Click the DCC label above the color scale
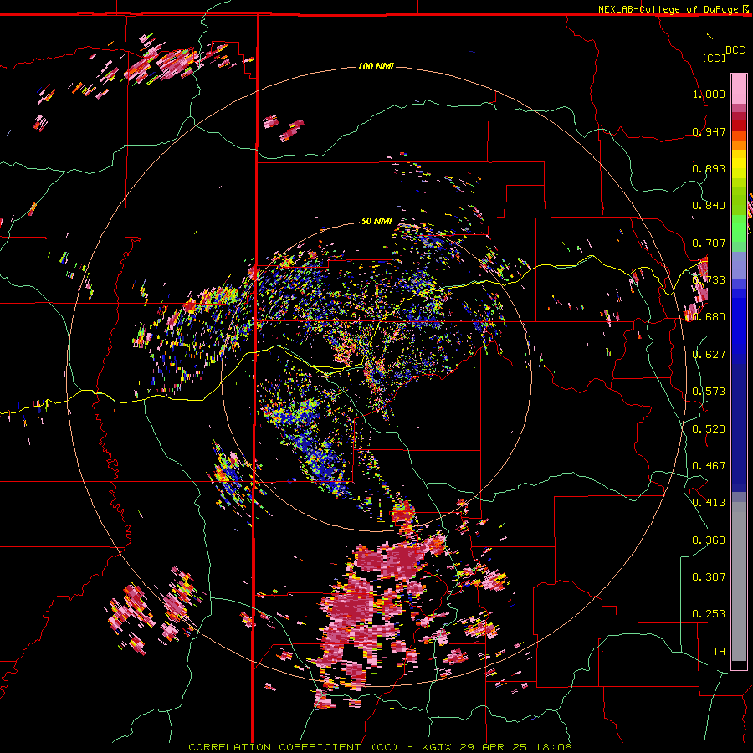This screenshot has width=753, height=753. (x=735, y=50)
